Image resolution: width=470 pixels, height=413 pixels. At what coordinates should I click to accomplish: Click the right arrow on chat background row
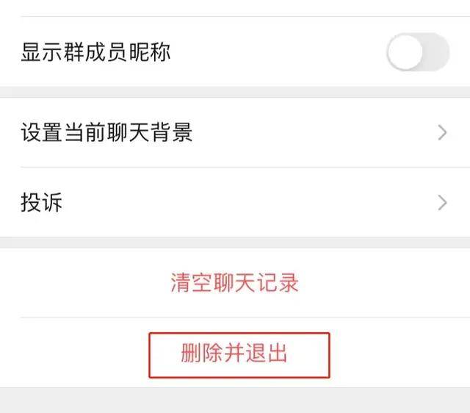[442, 133]
